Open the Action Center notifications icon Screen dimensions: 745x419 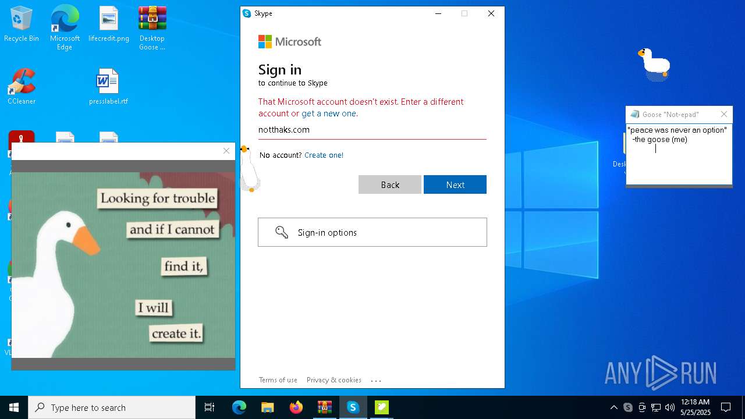[726, 407]
